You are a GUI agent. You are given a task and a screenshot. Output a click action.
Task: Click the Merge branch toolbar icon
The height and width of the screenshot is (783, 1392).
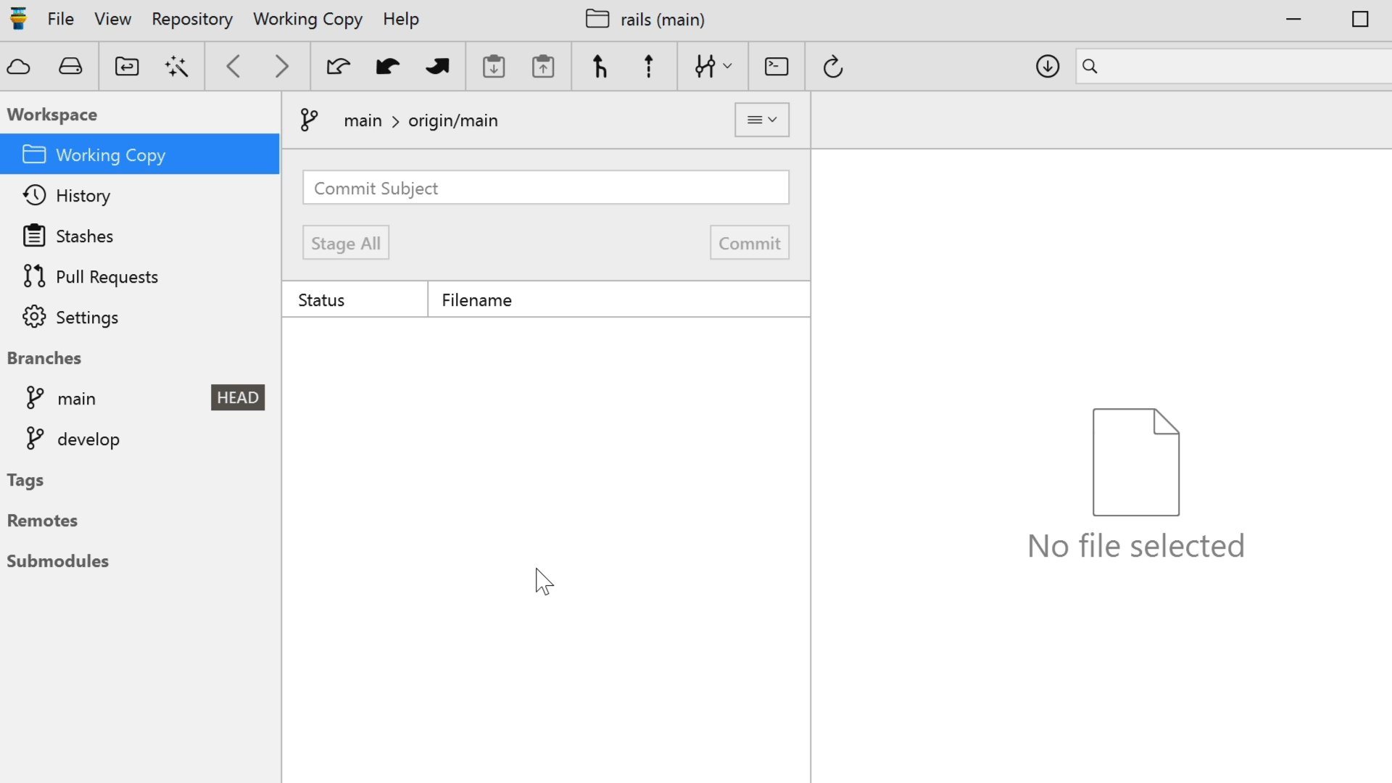tap(600, 67)
